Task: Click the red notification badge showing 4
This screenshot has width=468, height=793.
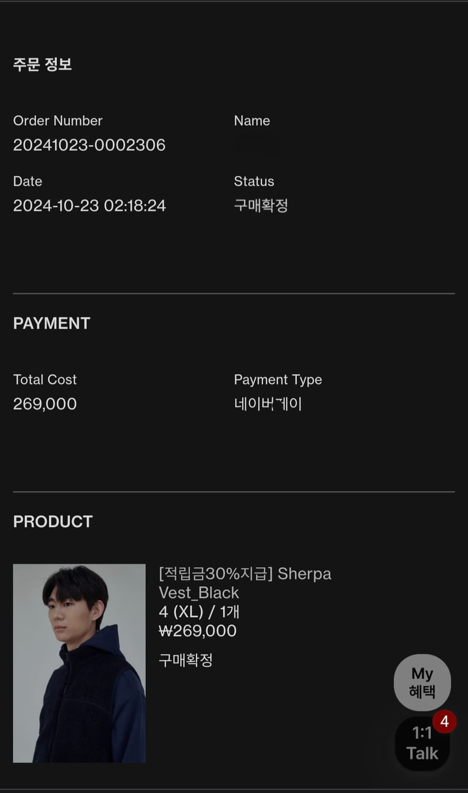Action: [444, 721]
